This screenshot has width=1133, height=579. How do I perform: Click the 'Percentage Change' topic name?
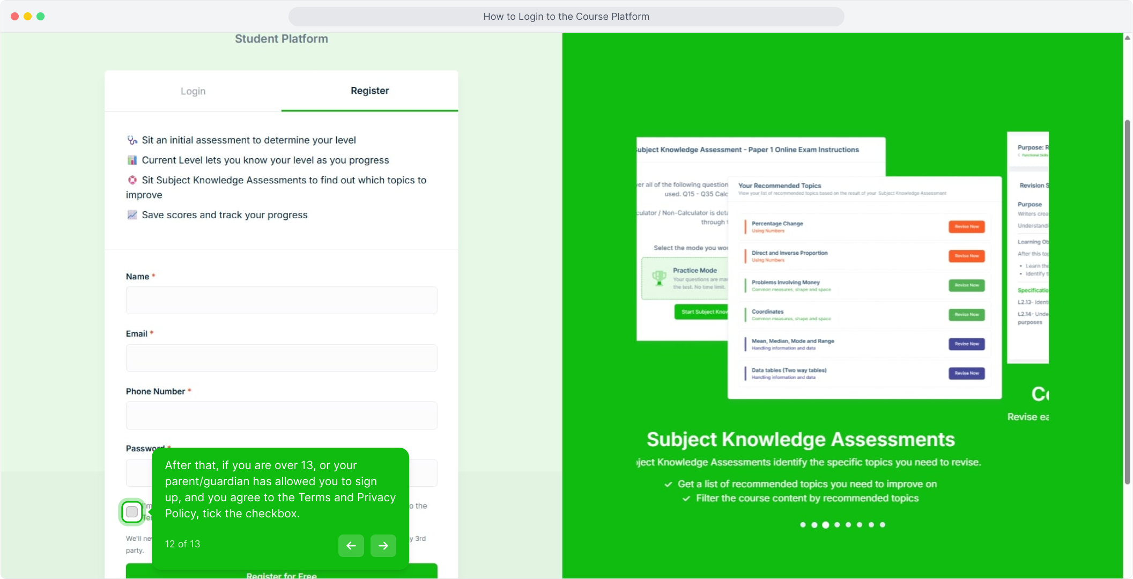point(777,224)
